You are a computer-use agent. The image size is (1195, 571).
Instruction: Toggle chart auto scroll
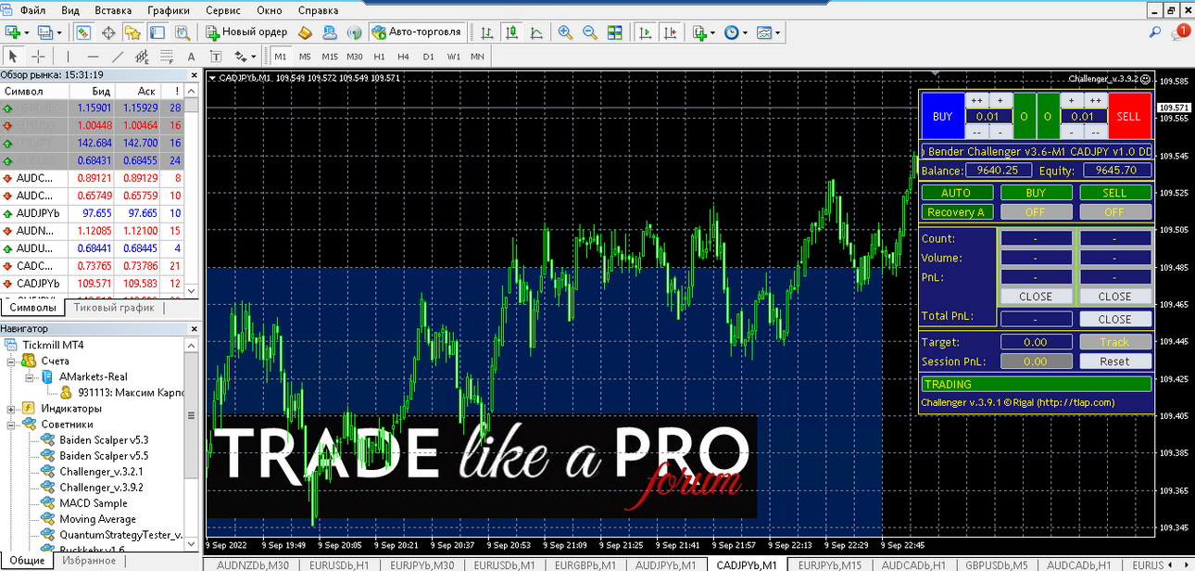point(645,32)
